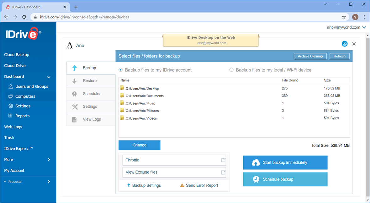Open Web Logs in the sidebar
The image size is (370, 203).
click(13, 126)
